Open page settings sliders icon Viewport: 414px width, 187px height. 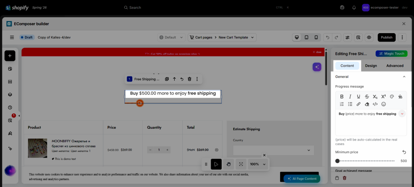click(347, 38)
